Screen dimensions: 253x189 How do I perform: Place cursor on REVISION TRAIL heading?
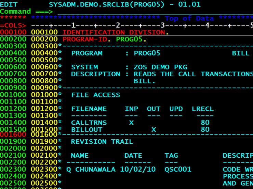(x=102, y=142)
